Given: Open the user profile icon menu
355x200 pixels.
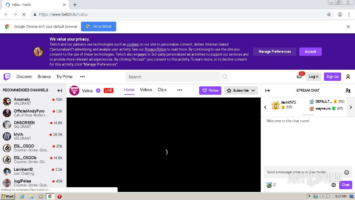Looking at the screenshot, I should [x=348, y=77].
